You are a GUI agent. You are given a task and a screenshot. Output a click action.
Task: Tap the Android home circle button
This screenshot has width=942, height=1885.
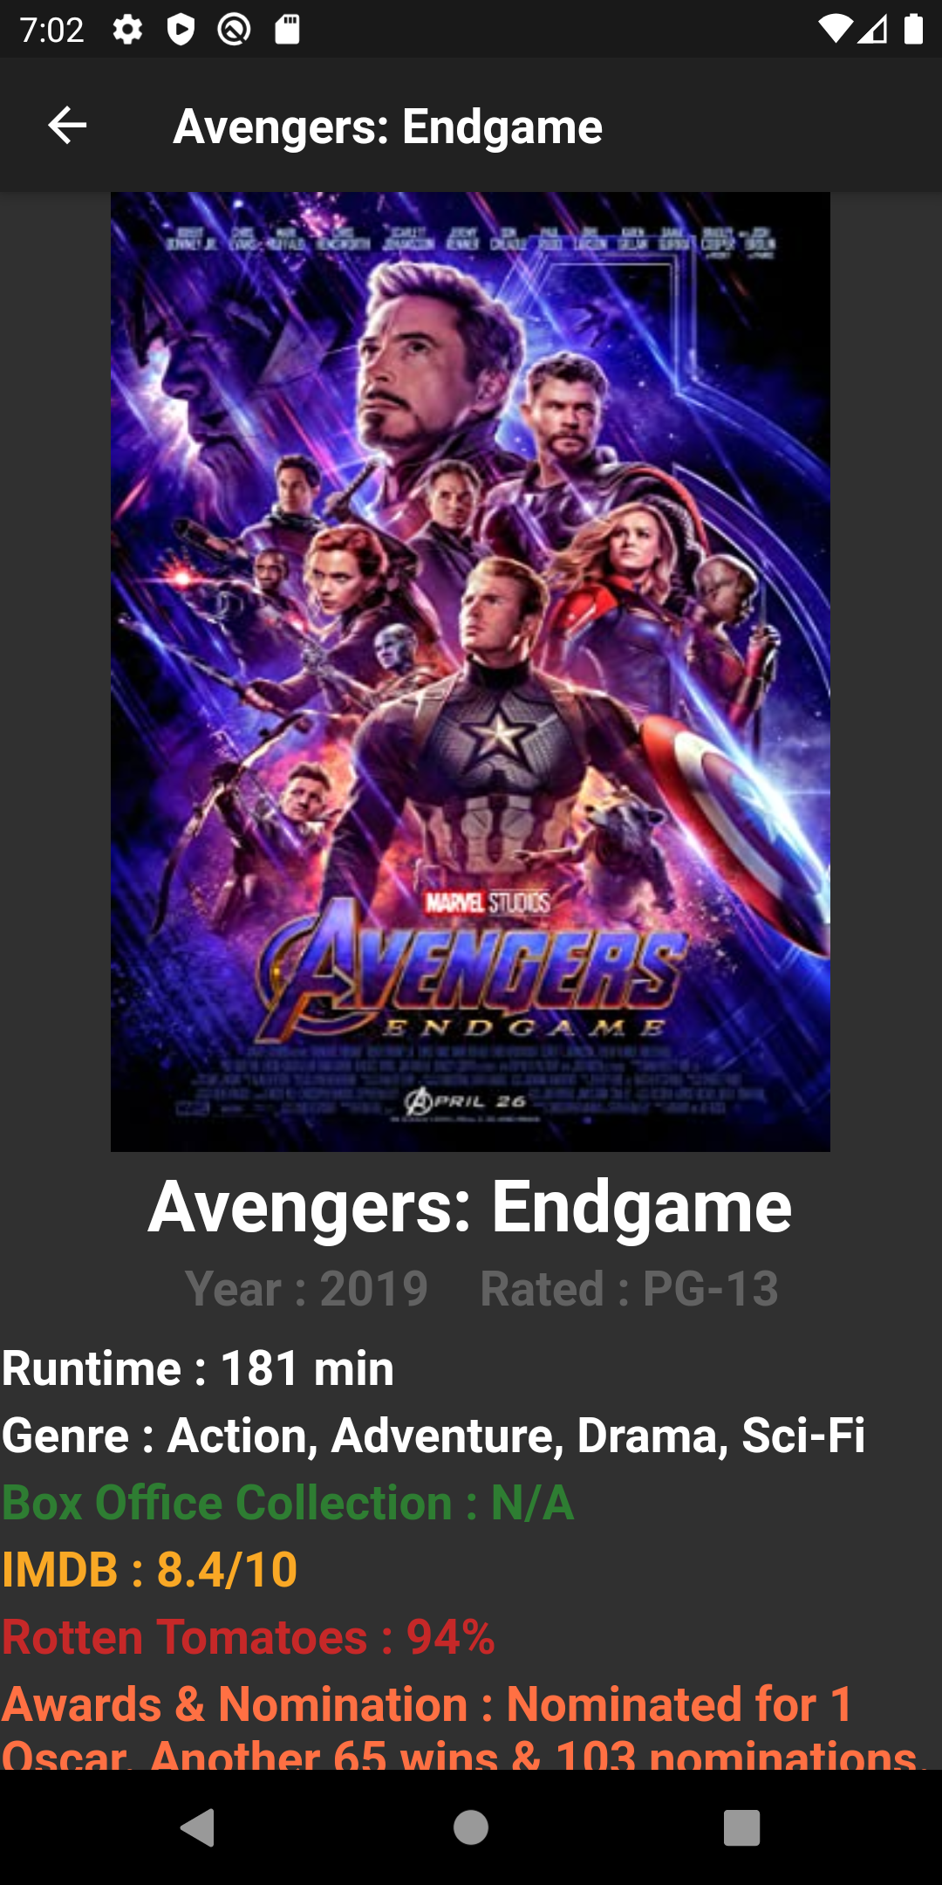(471, 1827)
